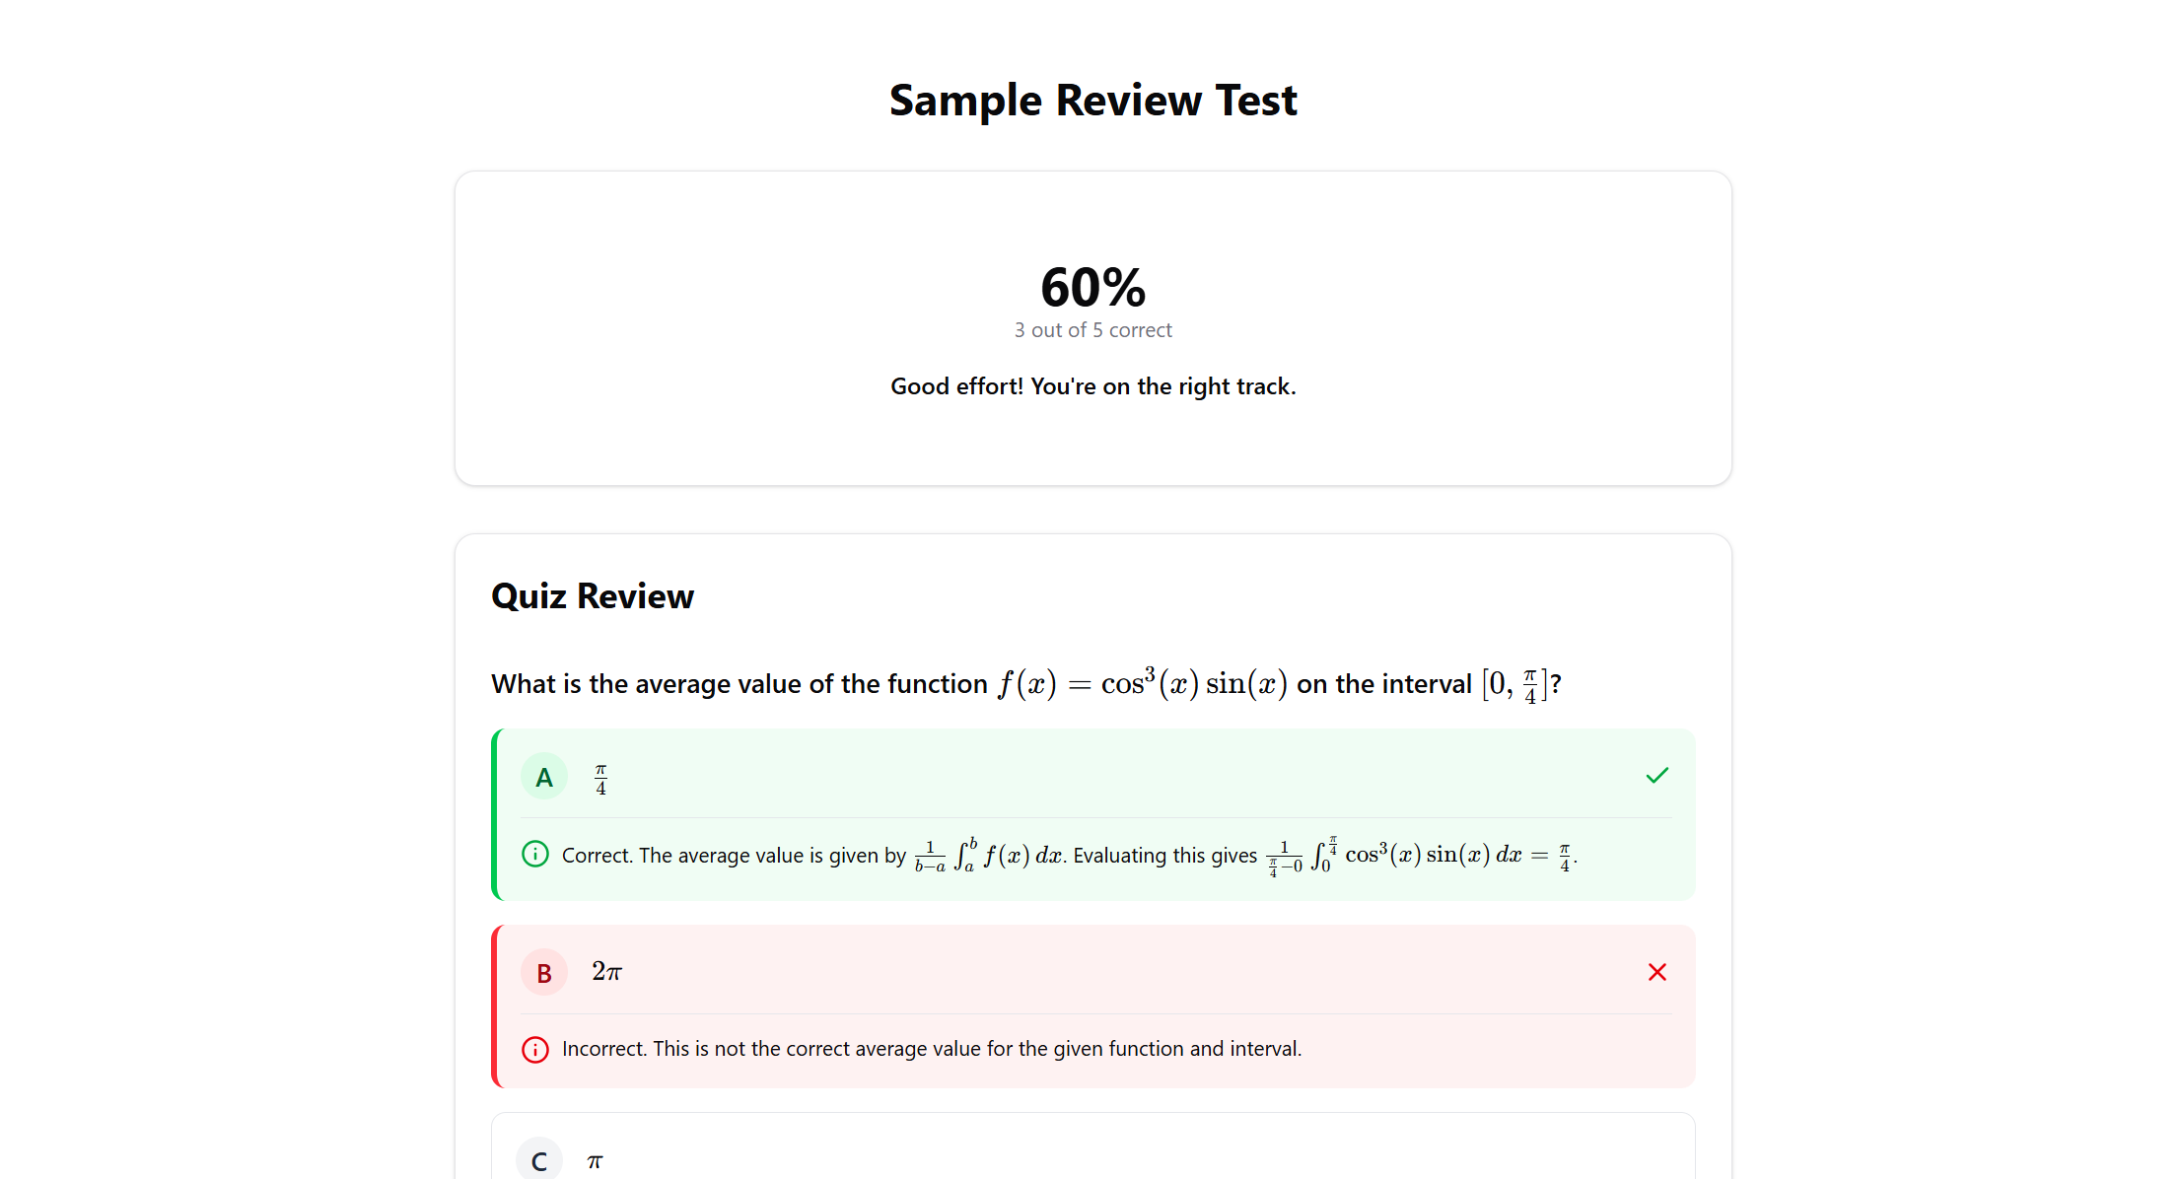This screenshot has height=1179, width=2183.
Task: Click the circular A letter badge
Action: (543, 778)
